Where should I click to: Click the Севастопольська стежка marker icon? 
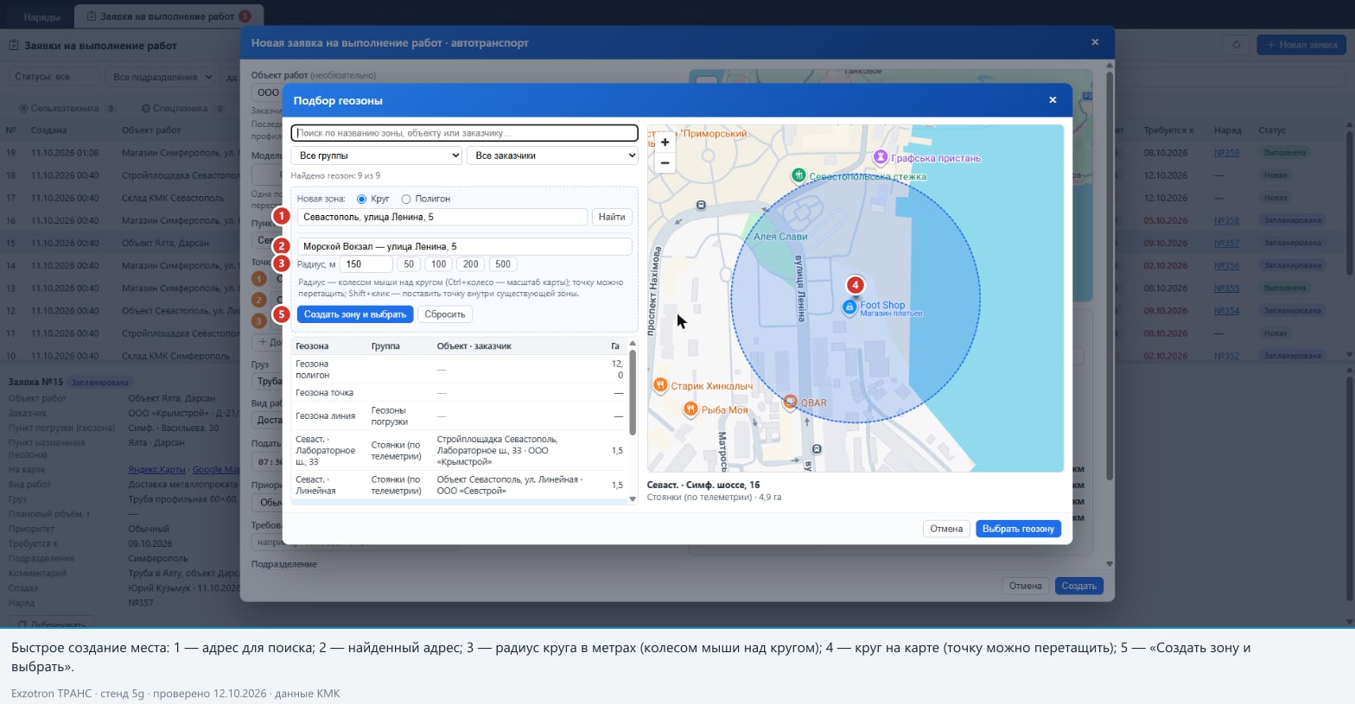click(799, 175)
